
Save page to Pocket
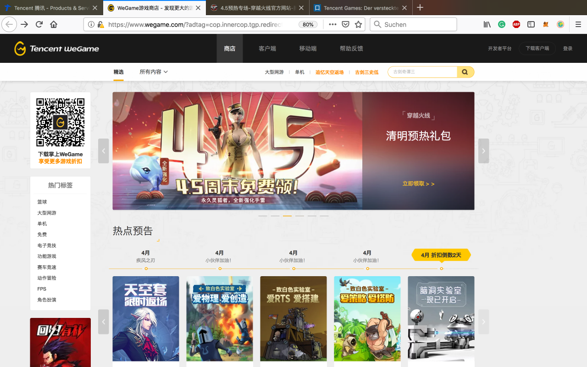click(346, 24)
